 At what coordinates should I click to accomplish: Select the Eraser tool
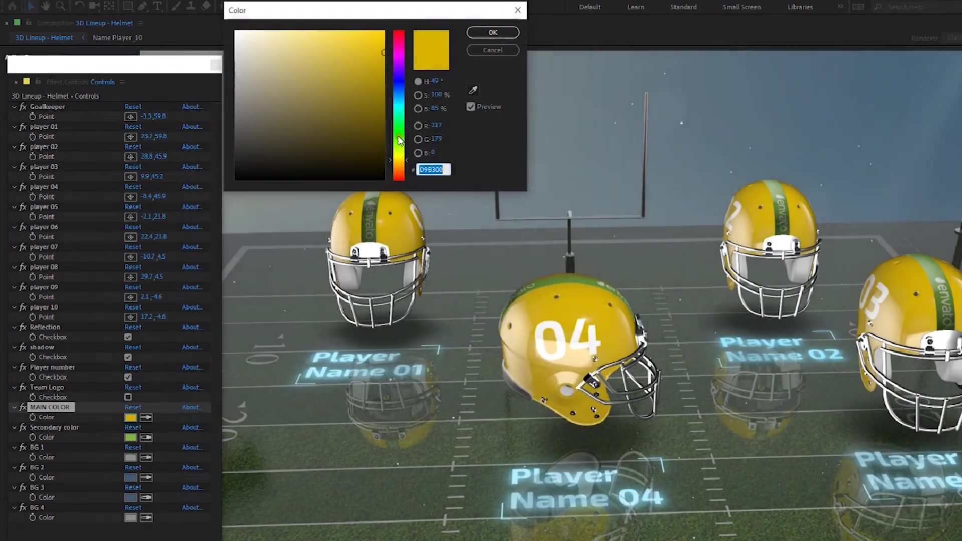pos(205,6)
